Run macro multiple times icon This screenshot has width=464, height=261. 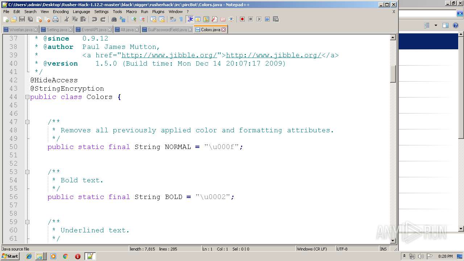267,19
